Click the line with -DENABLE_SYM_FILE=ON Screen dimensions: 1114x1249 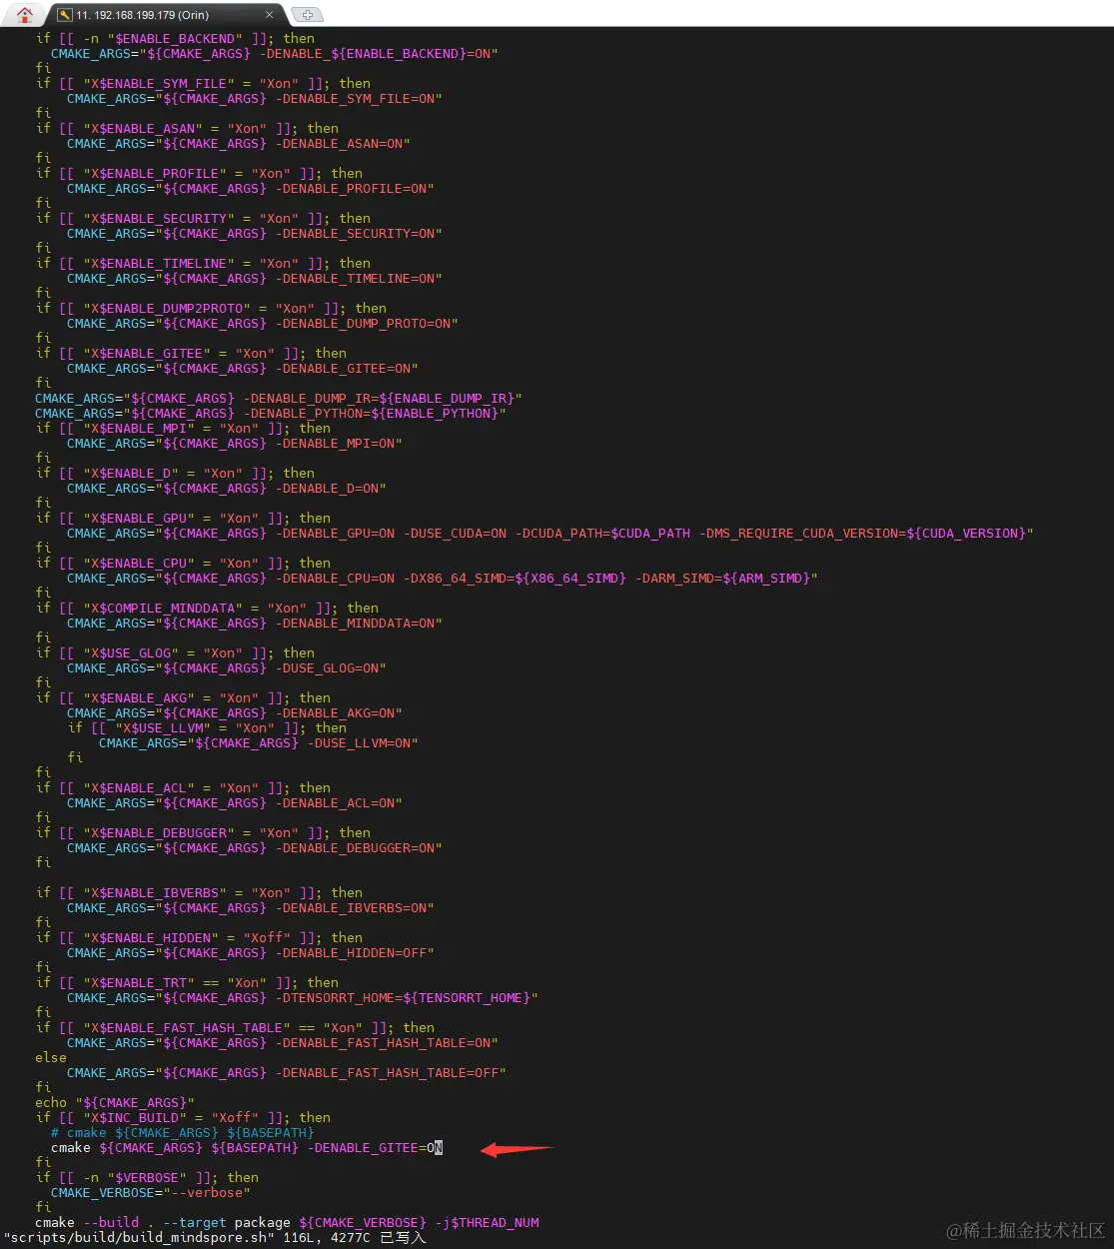pos(254,99)
